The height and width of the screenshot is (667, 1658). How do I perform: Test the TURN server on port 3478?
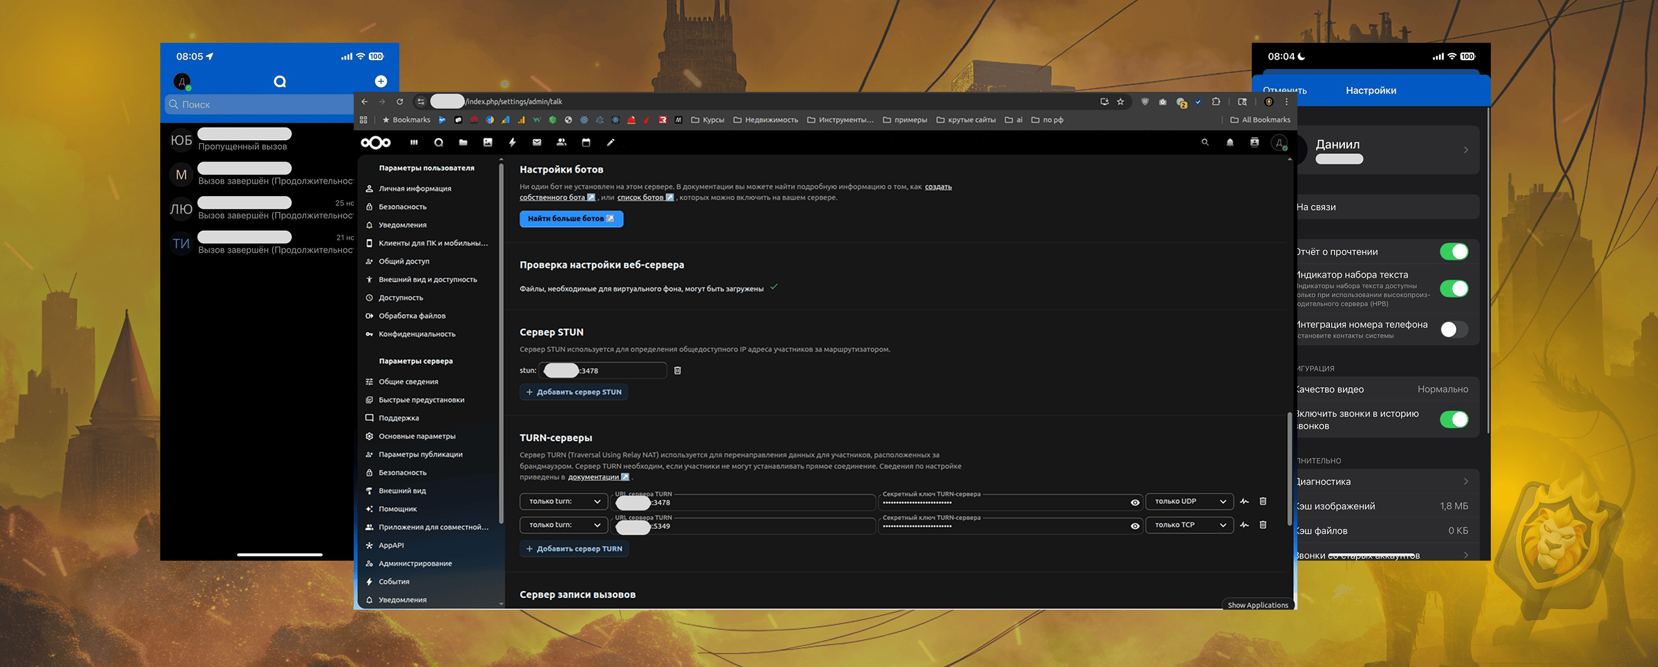coord(1244,502)
